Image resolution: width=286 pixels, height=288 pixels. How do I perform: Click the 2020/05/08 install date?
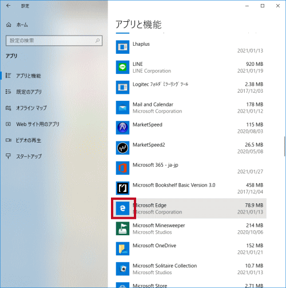click(x=250, y=152)
